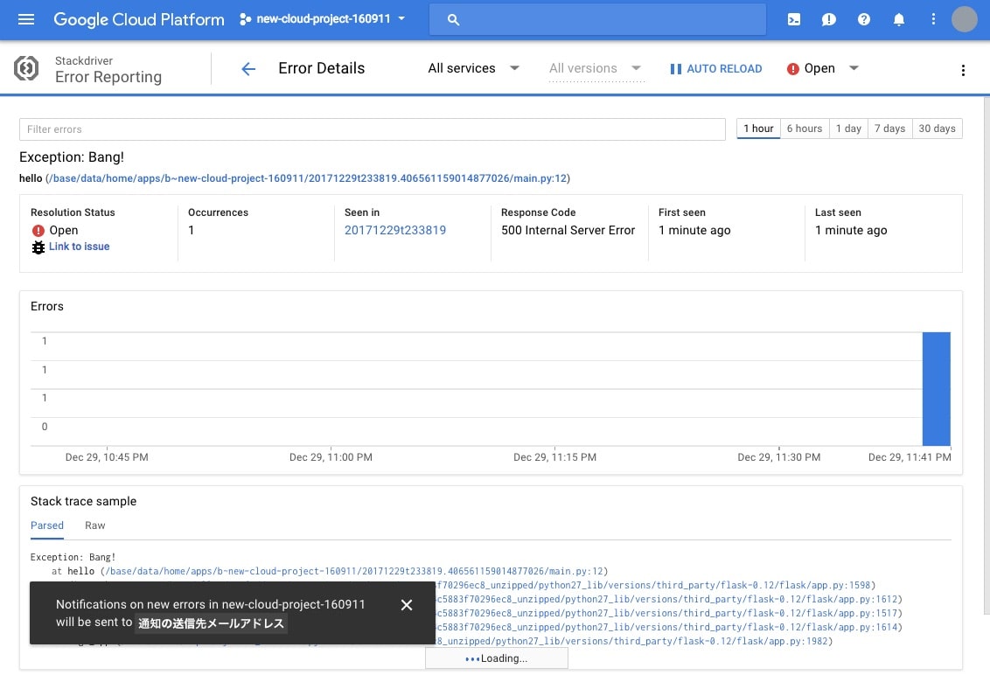The image size is (990, 675).
Task: Click the Occurrences count value 1
Action: (192, 231)
